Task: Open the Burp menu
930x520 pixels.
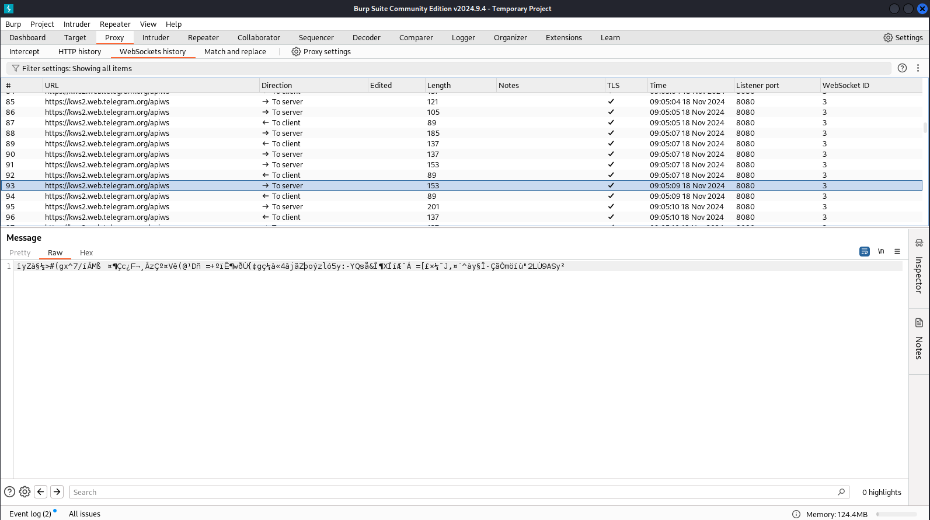Action: (13, 24)
